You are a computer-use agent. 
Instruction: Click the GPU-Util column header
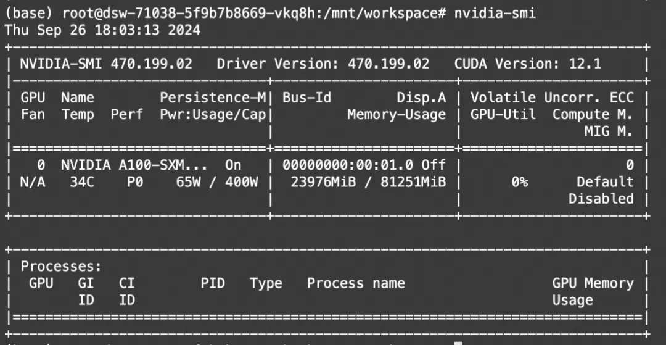pyautogui.click(x=503, y=114)
